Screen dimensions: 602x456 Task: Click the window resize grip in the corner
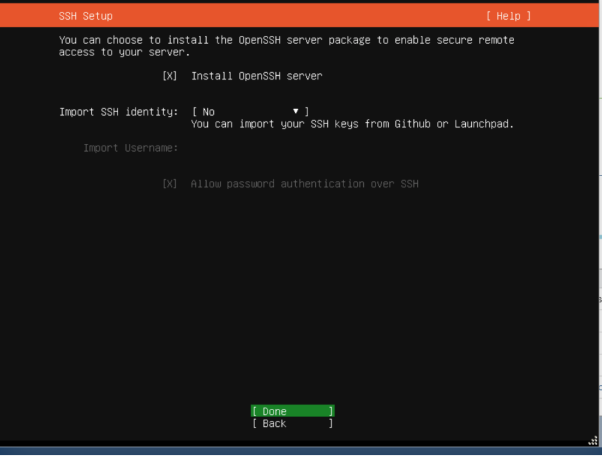coord(592,441)
